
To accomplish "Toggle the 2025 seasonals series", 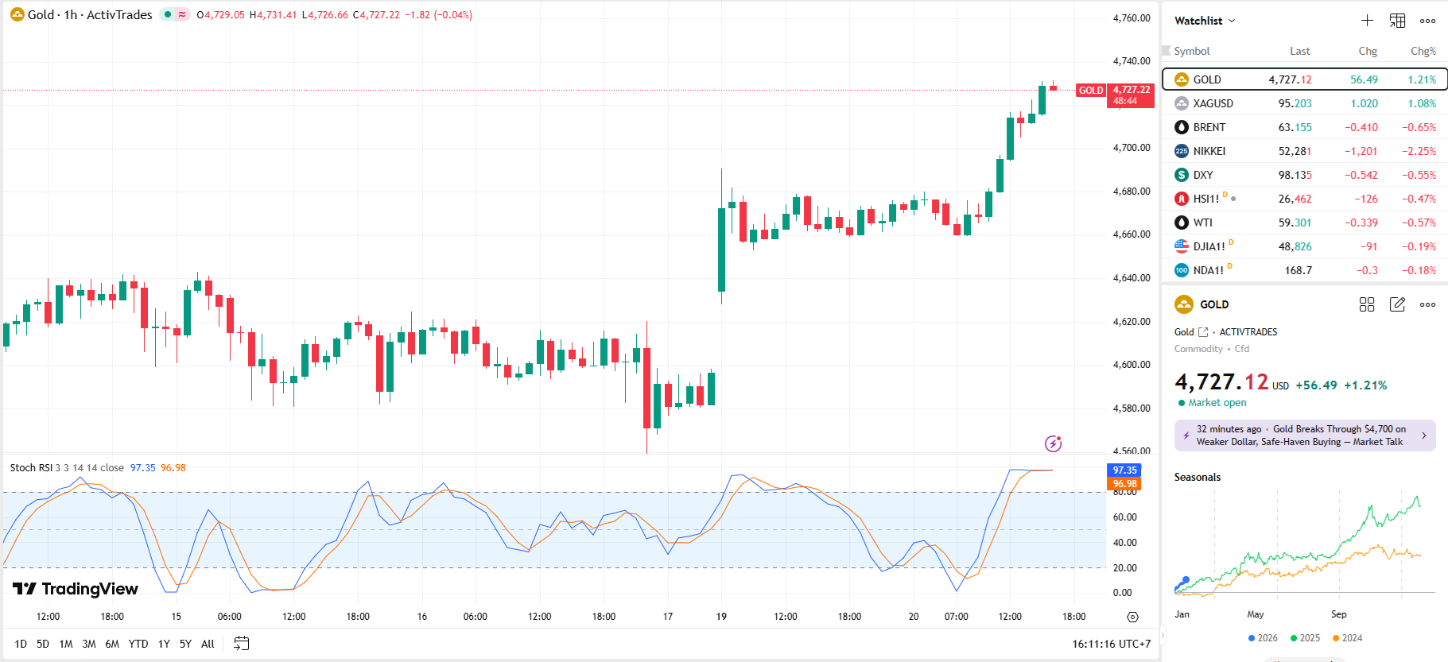I will click(x=1305, y=638).
